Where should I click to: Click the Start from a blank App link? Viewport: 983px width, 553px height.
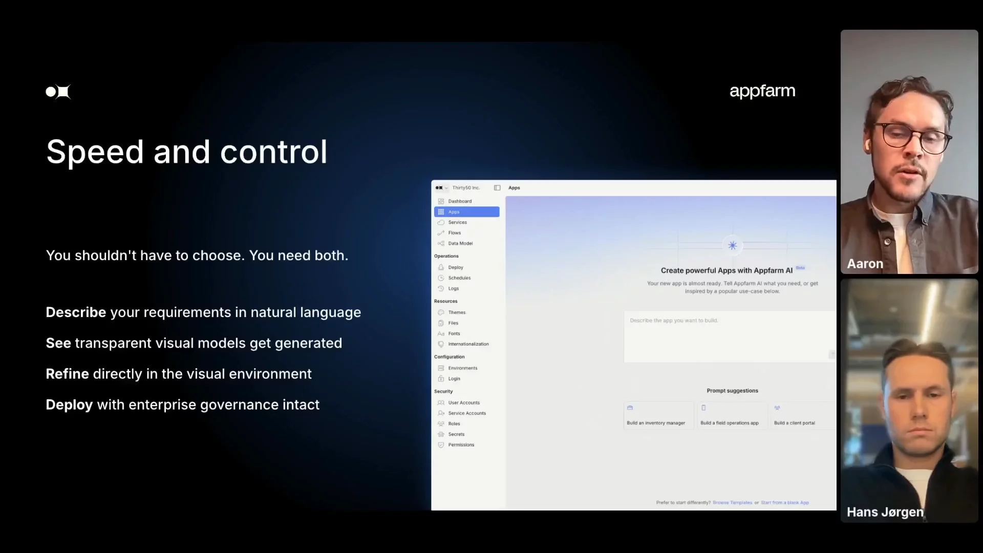point(784,503)
